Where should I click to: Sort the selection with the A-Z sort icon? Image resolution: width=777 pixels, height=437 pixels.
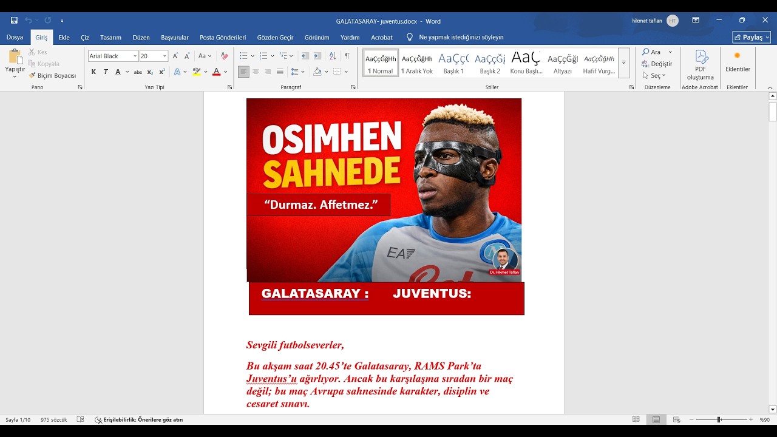(x=333, y=56)
